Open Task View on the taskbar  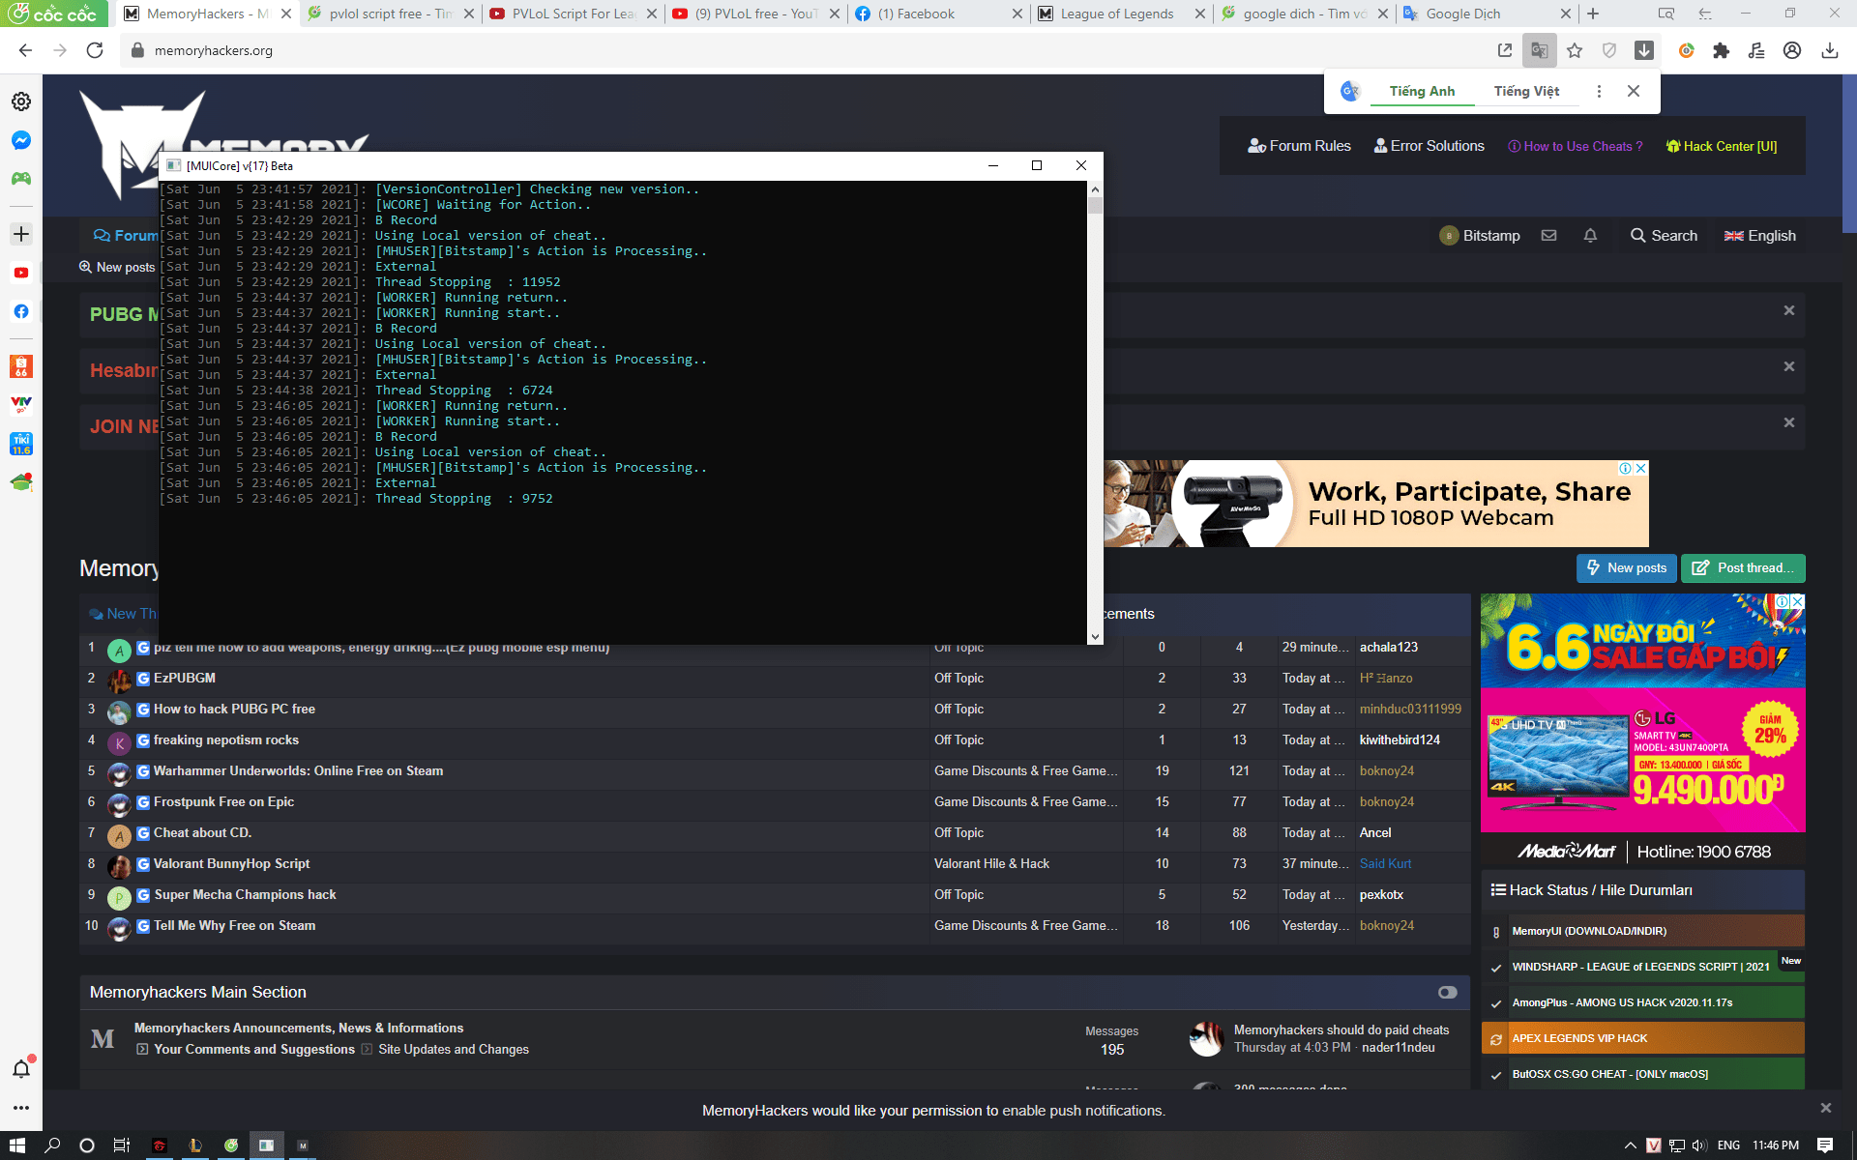(x=122, y=1145)
